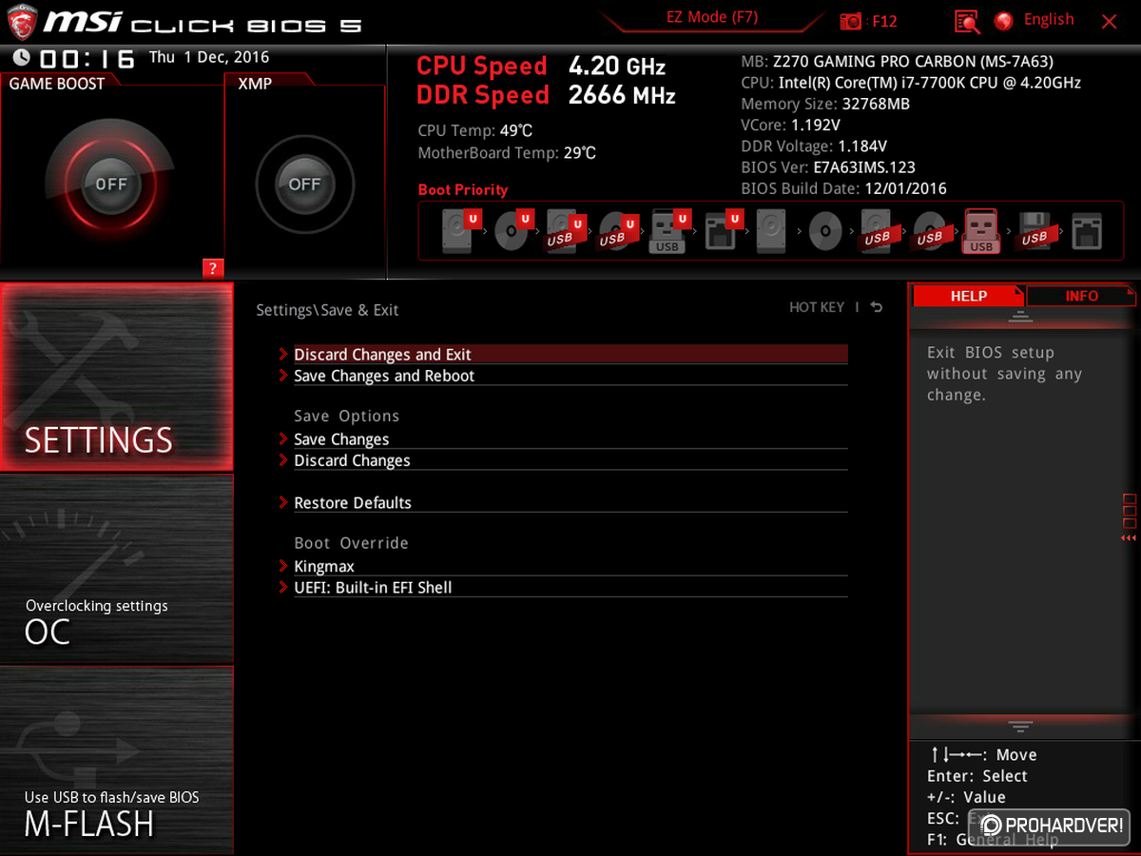Click the CPU Speed 4.20 GHz value
The image size is (1141, 856).
tap(617, 67)
